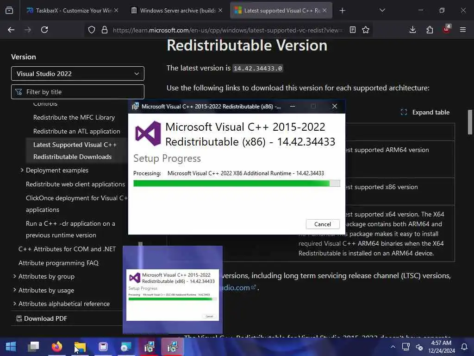Open C++ Attributes for COM and .NET
This screenshot has height=356, width=474.
67,249
